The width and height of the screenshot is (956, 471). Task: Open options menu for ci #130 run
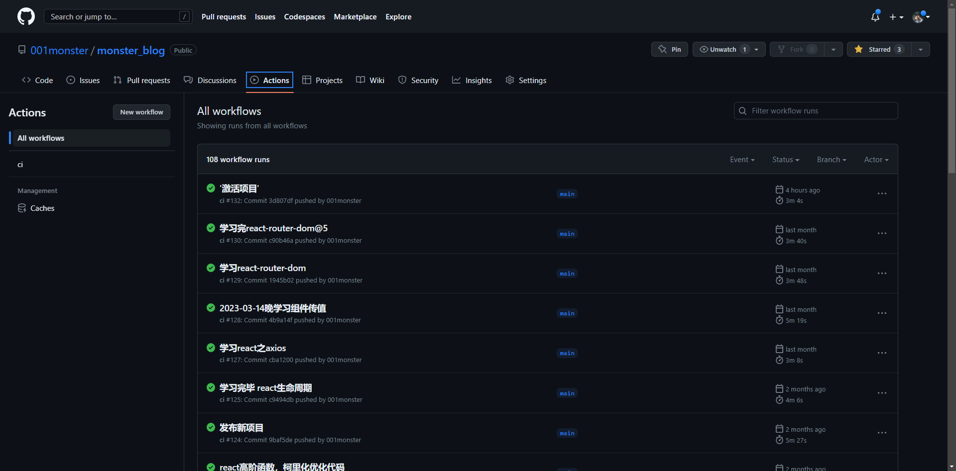pos(882,233)
